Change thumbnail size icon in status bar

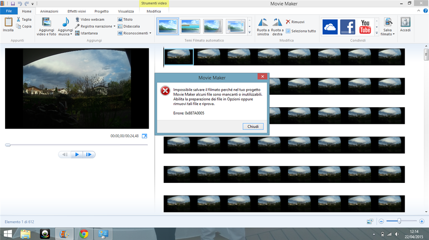[370, 222]
